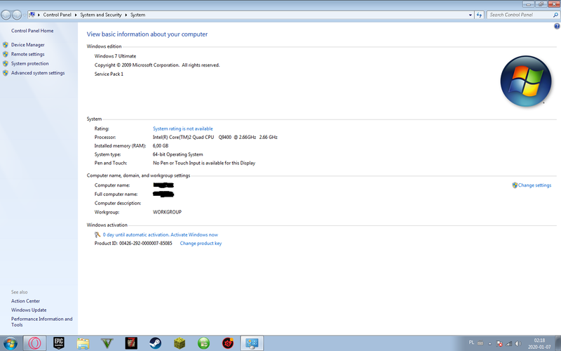Open Windows Update under See also
This screenshot has width=561, height=351.
coord(29,310)
